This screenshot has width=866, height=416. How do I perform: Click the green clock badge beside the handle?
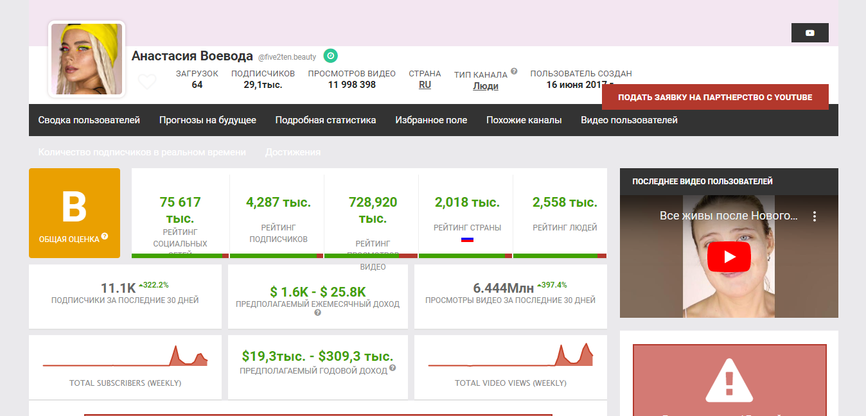[x=330, y=56]
